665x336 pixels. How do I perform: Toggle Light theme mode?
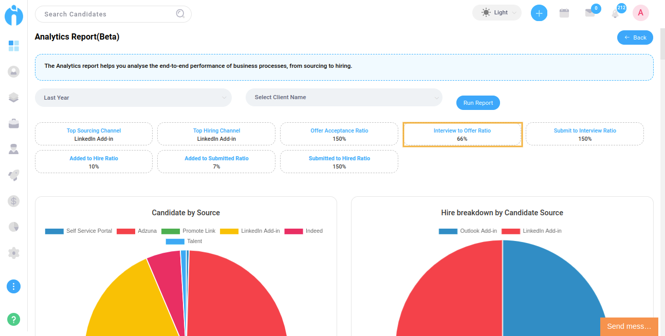[x=496, y=12]
